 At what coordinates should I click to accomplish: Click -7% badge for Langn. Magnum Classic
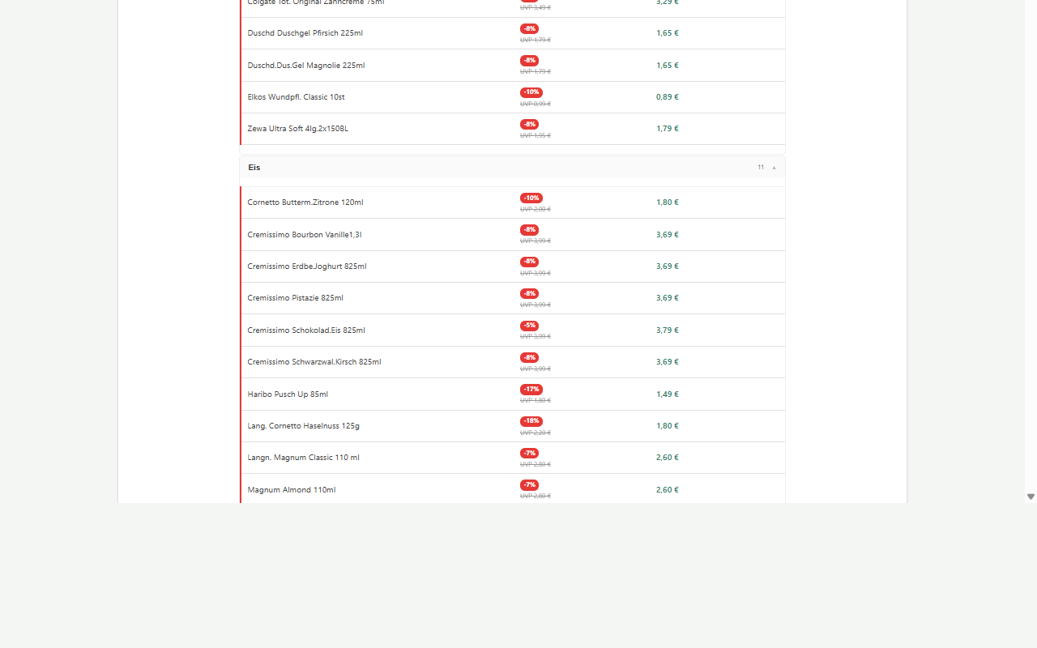(x=529, y=453)
